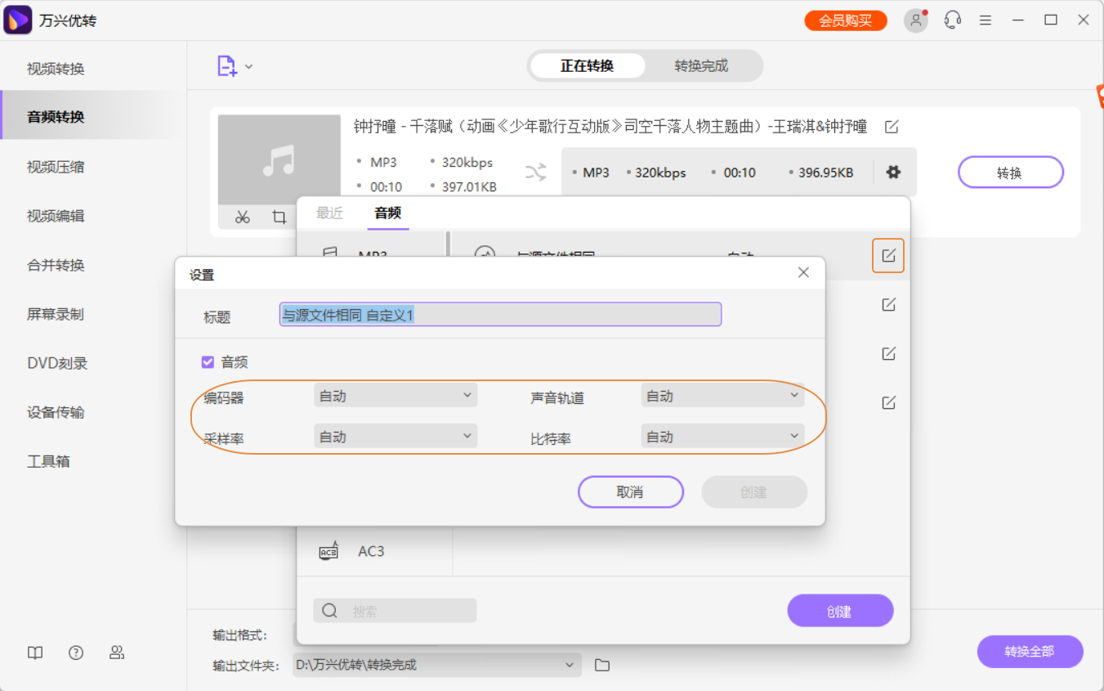This screenshot has width=1104, height=691.
Task: Open the customer support headset icon
Action: coord(952,20)
